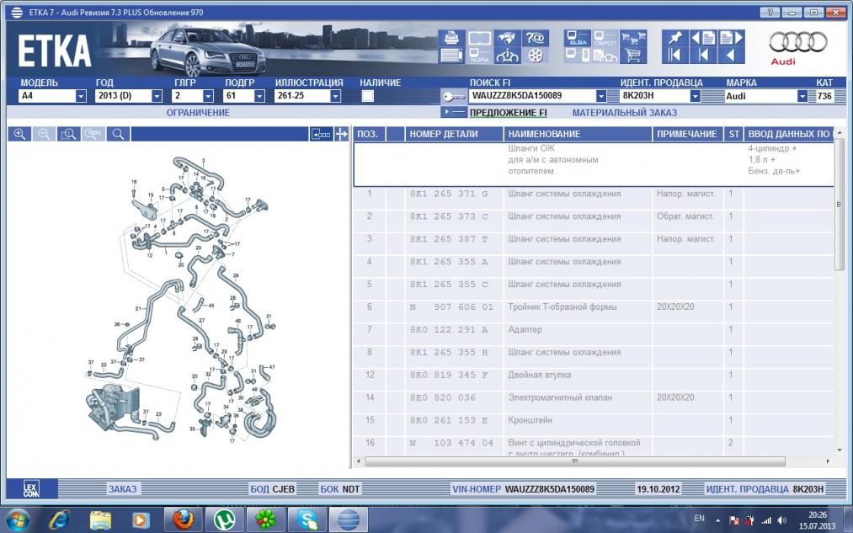Sort by the НОМЕР ДЕТАЛИ column header
The height and width of the screenshot is (533, 853).
[x=454, y=134]
